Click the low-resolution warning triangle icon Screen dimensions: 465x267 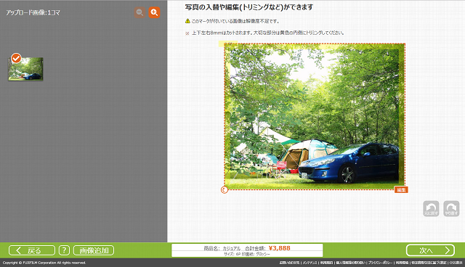[x=187, y=21]
